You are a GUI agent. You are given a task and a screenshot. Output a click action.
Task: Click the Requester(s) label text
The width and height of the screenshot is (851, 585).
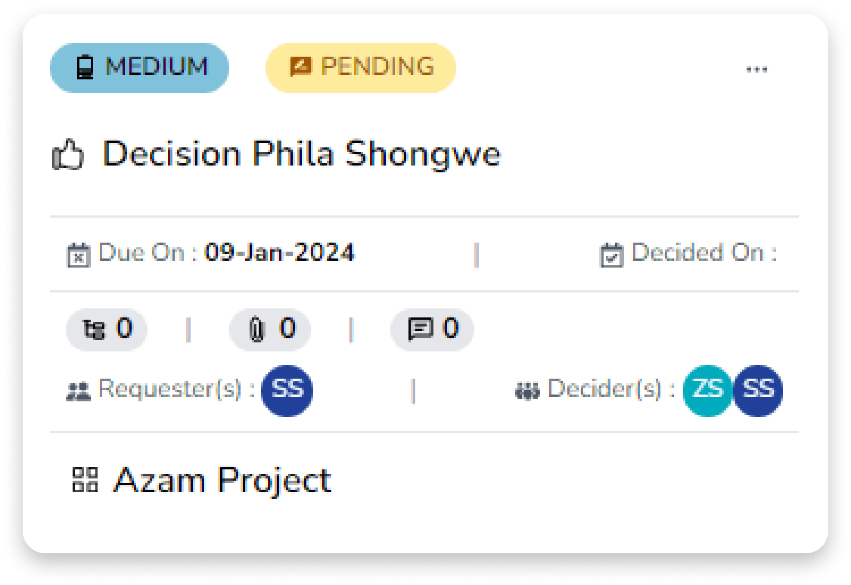176,389
